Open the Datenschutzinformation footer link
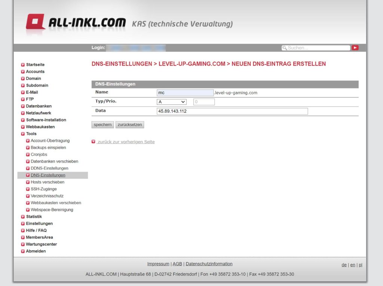 click(x=209, y=264)
